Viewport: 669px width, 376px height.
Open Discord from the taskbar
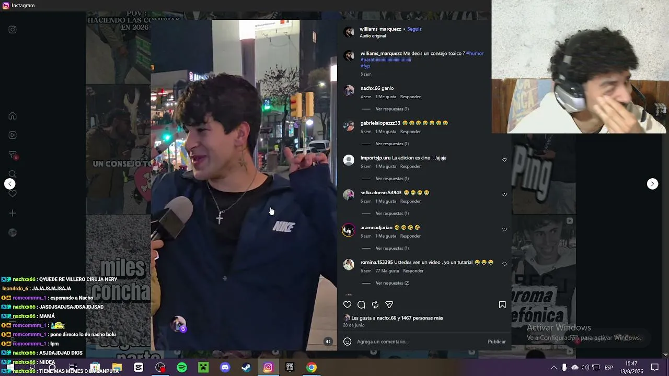225,368
